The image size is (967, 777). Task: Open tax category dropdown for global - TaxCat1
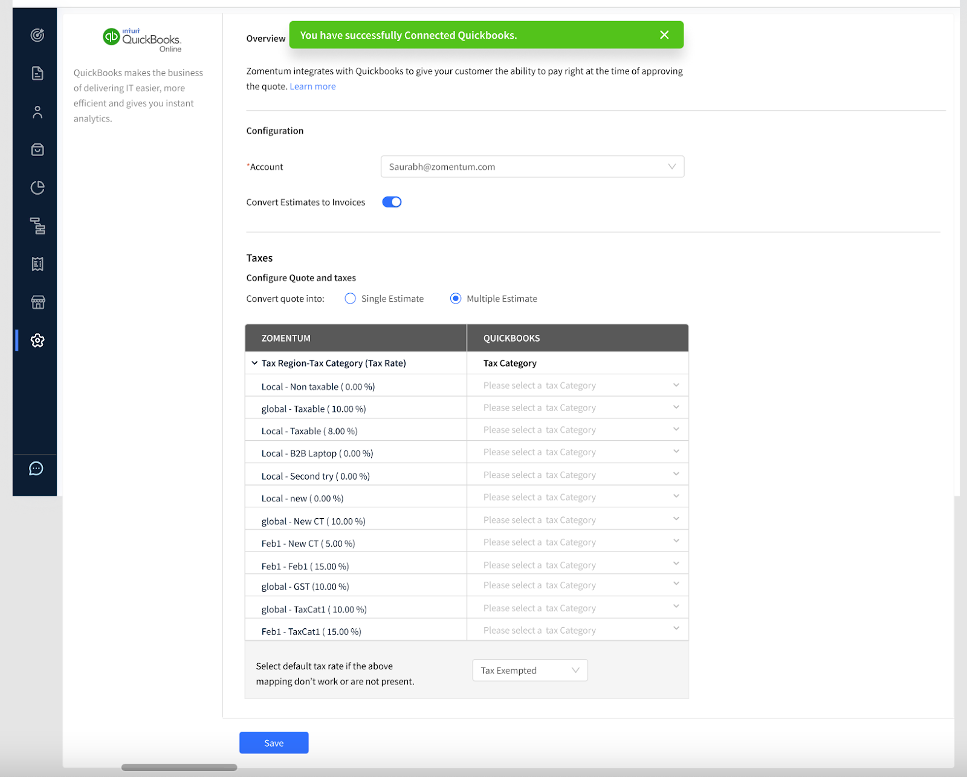[578, 608]
